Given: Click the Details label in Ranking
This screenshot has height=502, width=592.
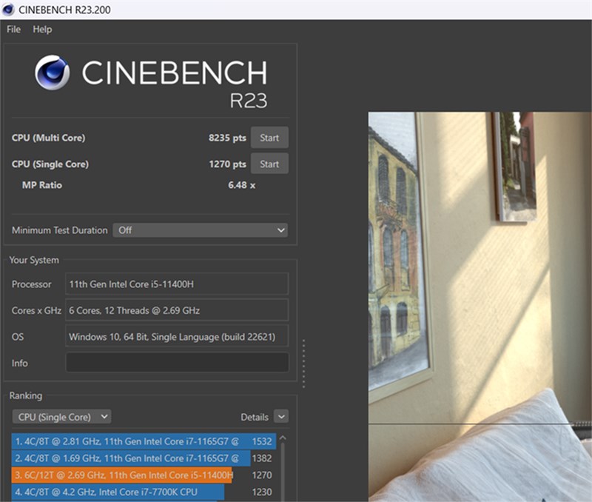Looking at the screenshot, I should click(x=255, y=417).
